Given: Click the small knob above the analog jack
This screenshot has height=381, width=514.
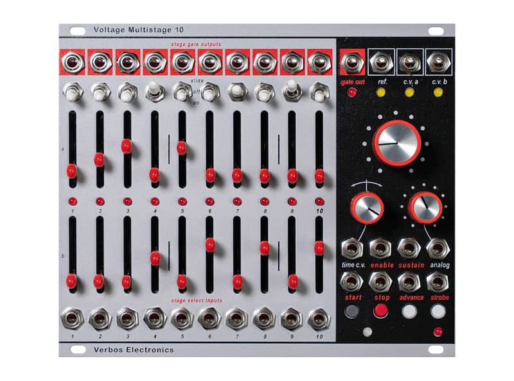Looking at the screenshot, I should coord(425,208).
